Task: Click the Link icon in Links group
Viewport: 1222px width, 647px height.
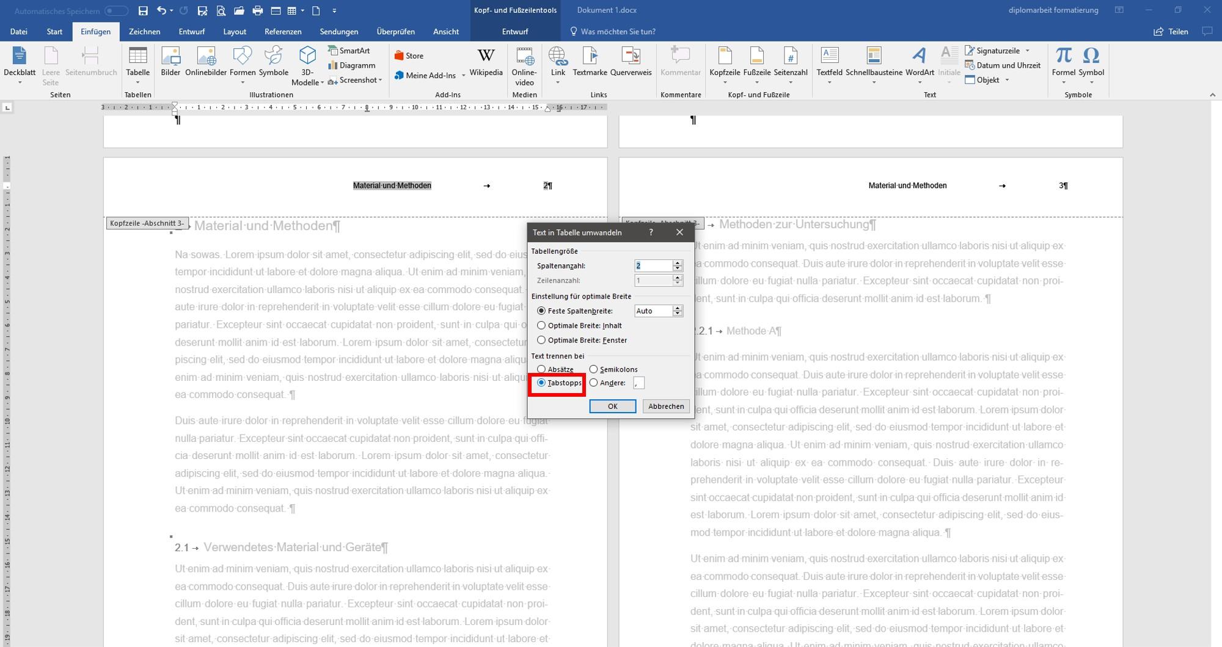Action: [x=558, y=65]
